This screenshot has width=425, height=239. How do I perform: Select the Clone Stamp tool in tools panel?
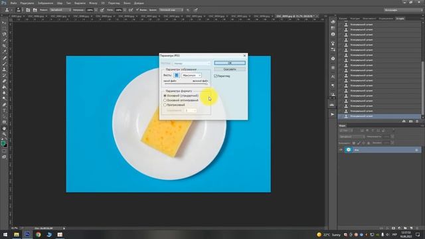(4, 70)
